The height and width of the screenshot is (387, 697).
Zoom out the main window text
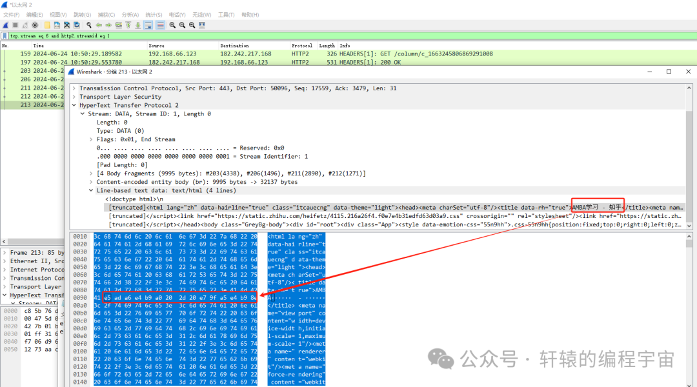pos(182,25)
